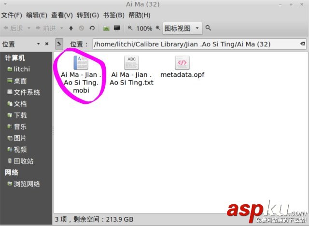
Task: Zoom out with the magnifier minus icon
Action: click(130, 28)
